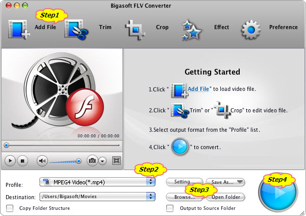Click the yellow minimize window button
Screen dimensions: 306x216
[17, 6]
